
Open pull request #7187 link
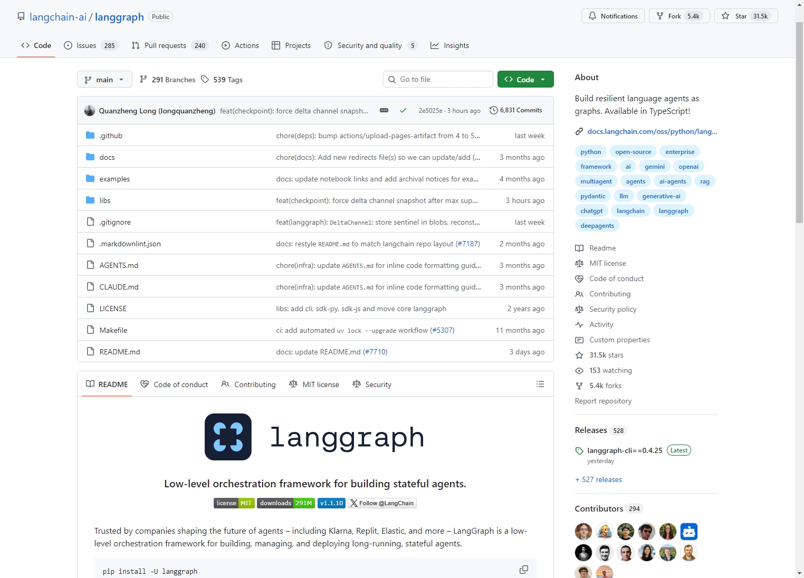468,244
